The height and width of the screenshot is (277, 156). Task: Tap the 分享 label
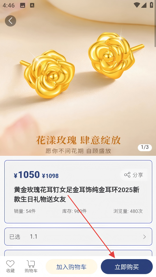pos(138,175)
